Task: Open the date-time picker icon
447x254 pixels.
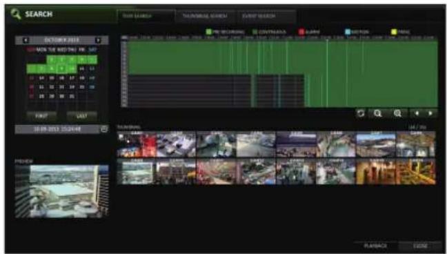Action: pyautogui.click(x=104, y=129)
